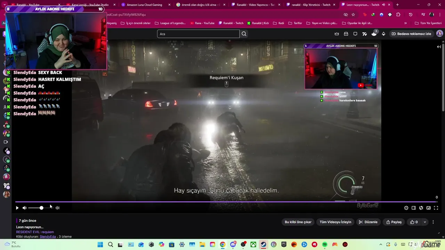Open Chrome profile avatar
The height and width of the screenshot is (250, 445).
pos(431,15)
